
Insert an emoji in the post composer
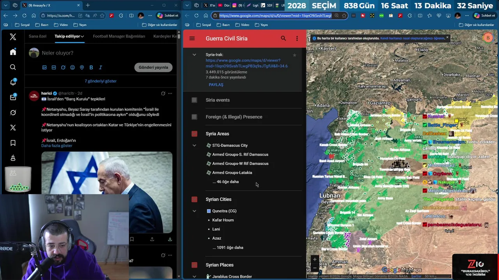(x=73, y=67)
